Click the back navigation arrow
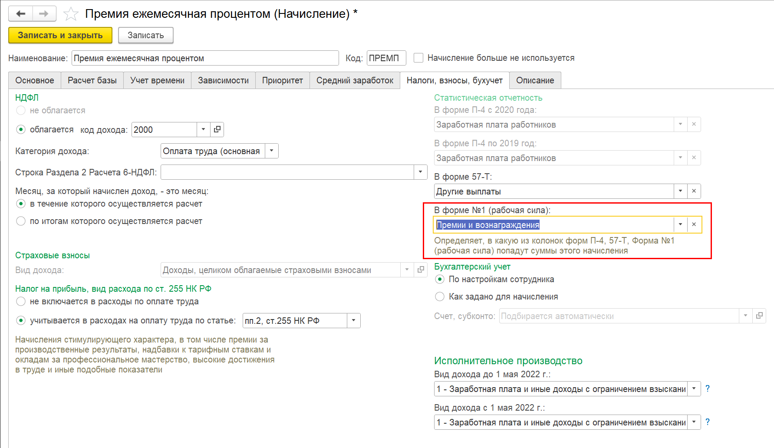 [x=20, y=14]
